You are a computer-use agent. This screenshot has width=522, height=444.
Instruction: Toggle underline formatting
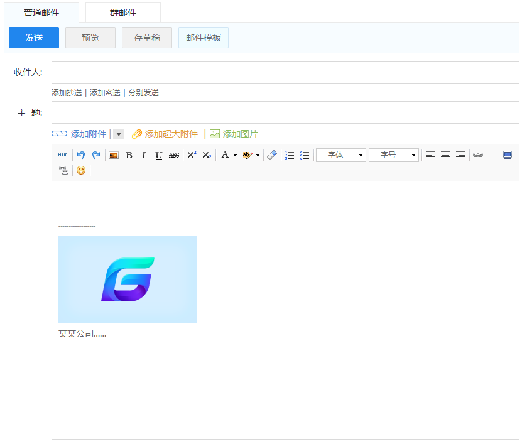(x=158, y=155)
